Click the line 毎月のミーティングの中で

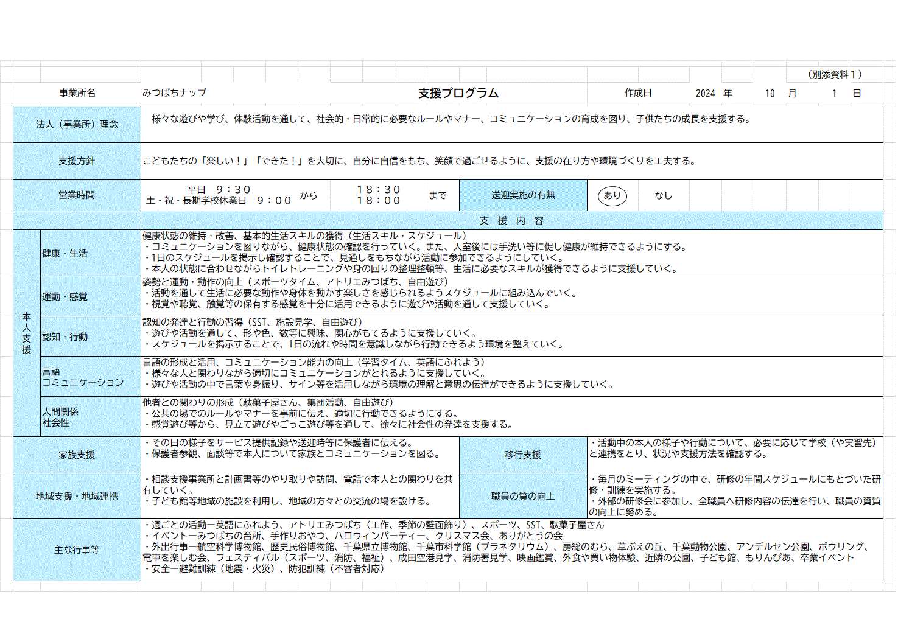735,485
